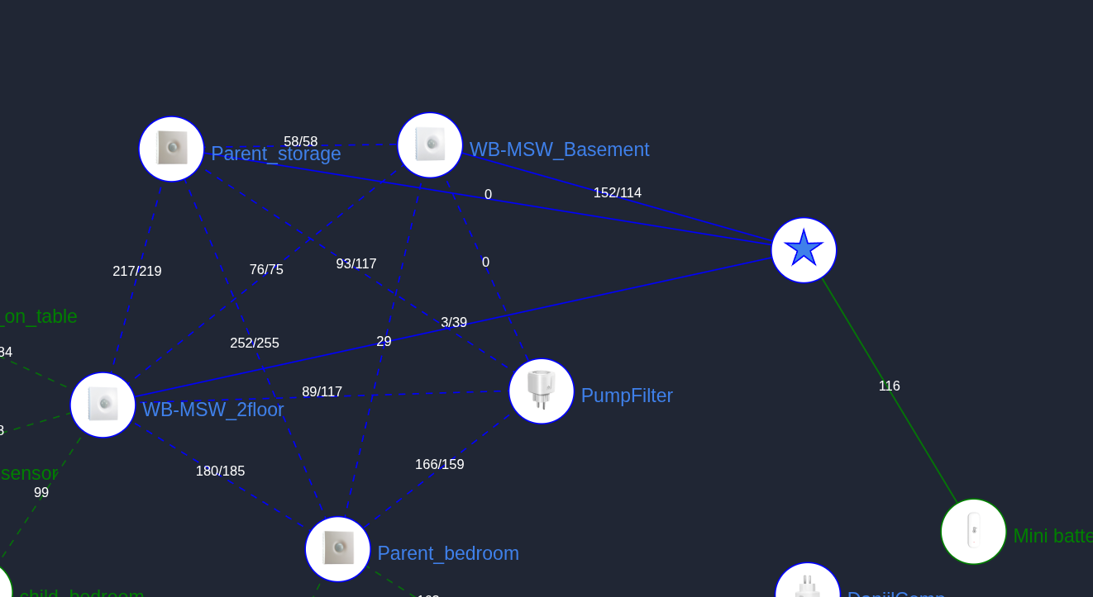Select the 58/58 link quality label

click(x=300, y=142)
